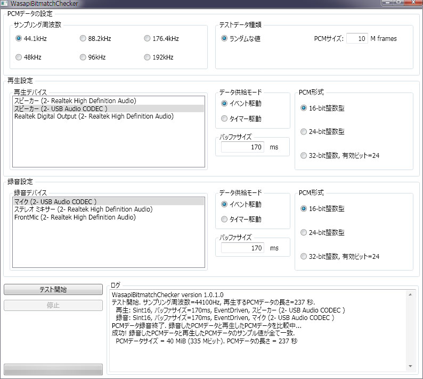Select FrontMic recording device
Viewport: 423px width, 379px height.
click(x=109, y=217)
